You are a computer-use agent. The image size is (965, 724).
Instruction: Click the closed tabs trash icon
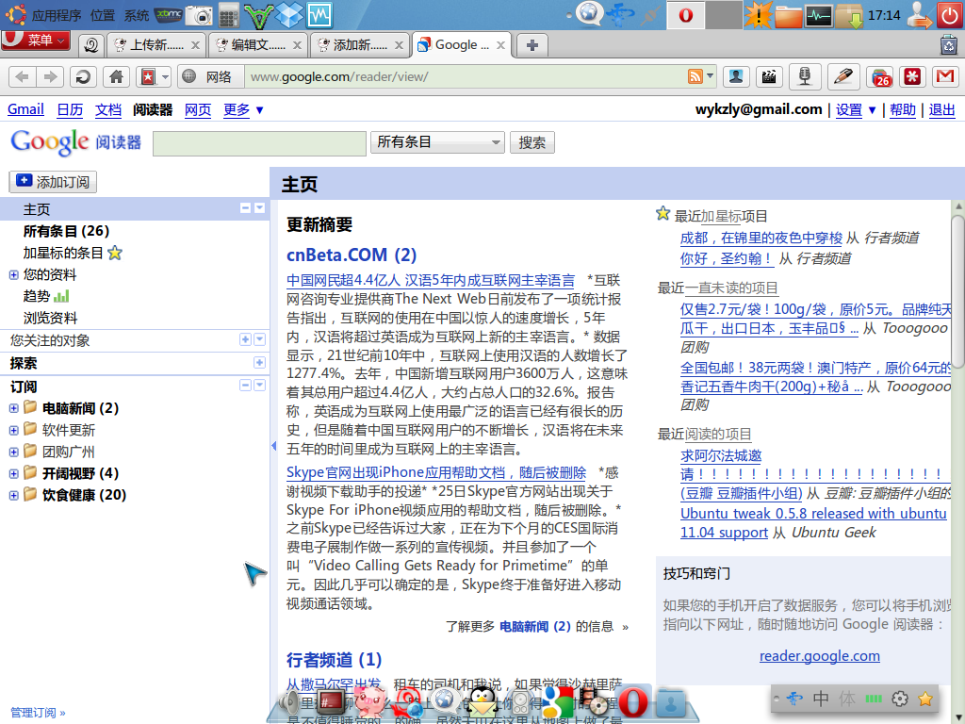tap(948, 44)
